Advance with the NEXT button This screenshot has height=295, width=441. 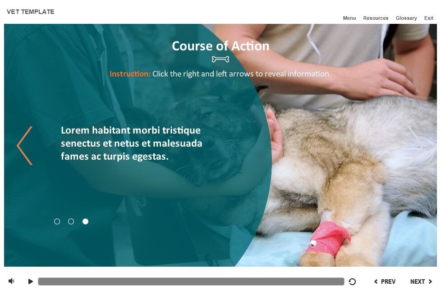[x=421, y=282]
